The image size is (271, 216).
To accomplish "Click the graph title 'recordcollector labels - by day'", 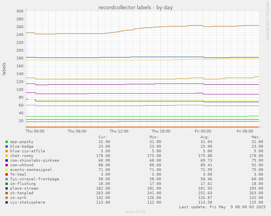I will click(135, 8).
